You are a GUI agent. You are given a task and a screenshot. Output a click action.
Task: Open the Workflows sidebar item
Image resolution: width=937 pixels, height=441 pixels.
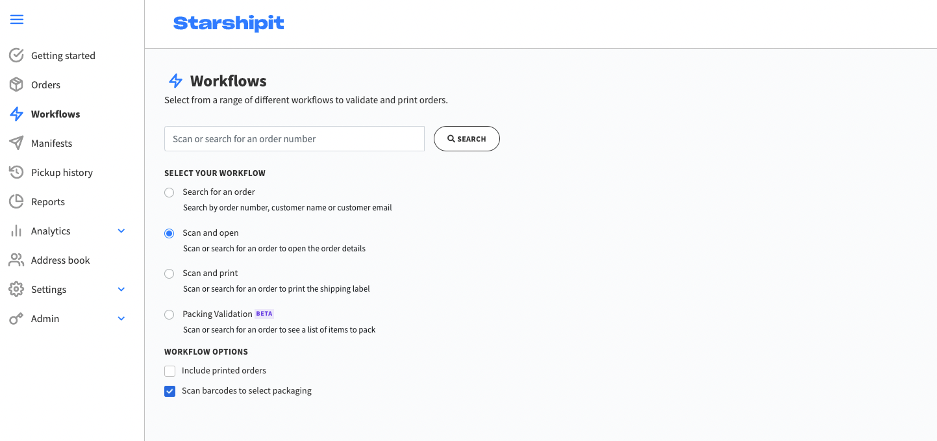pos(55,114)
